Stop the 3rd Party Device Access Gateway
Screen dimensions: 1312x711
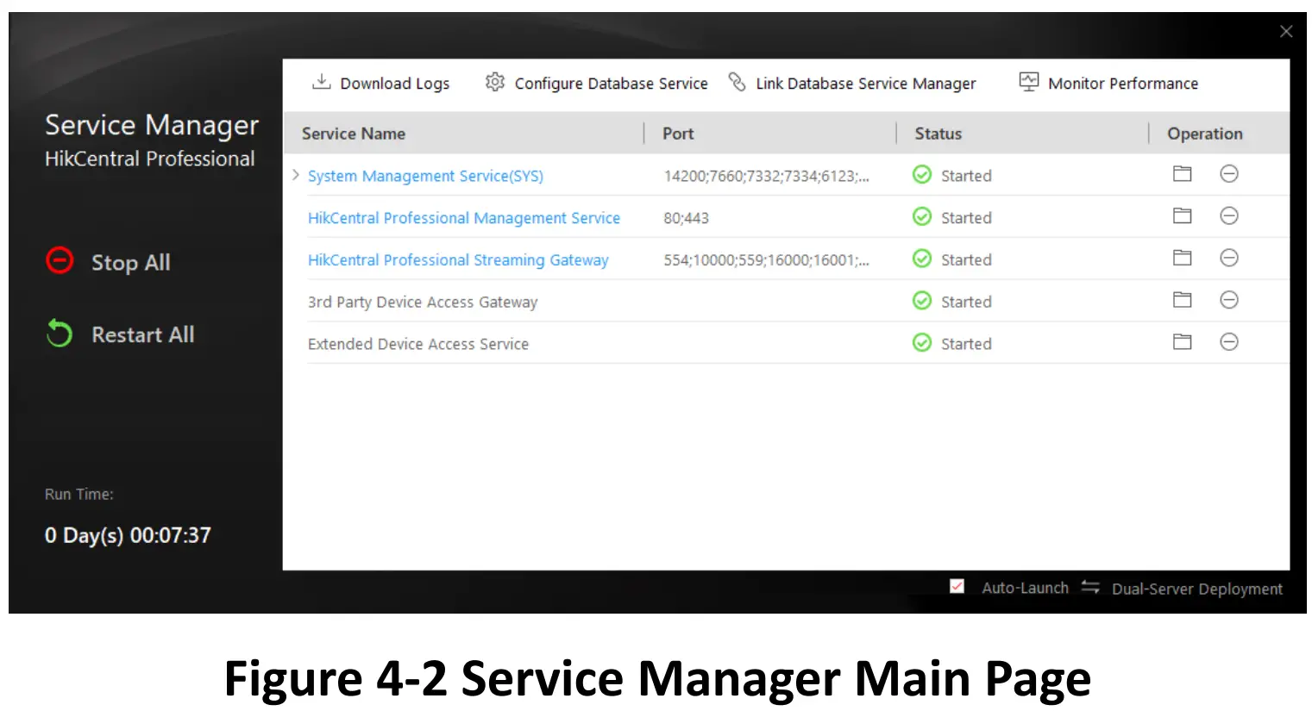click(1229, 300)
